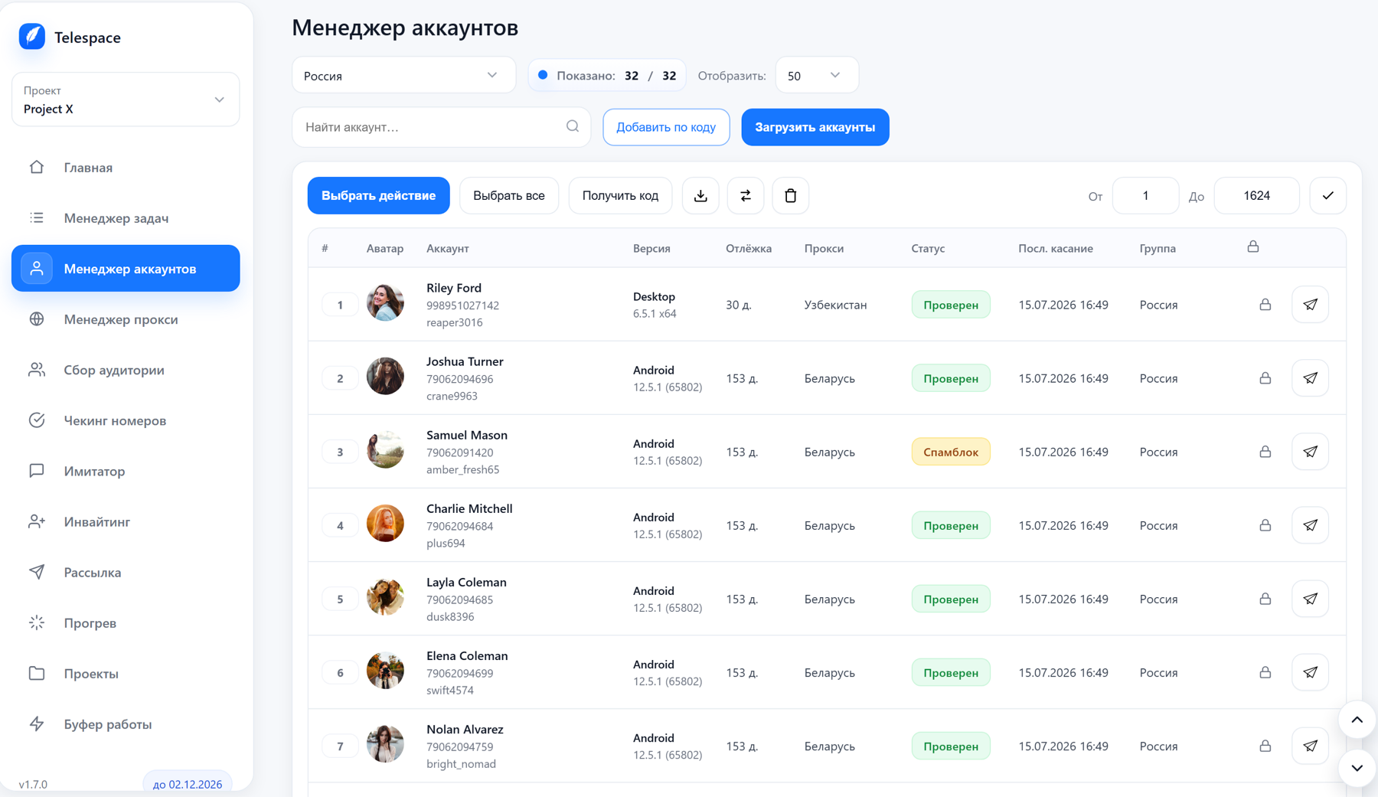The image size is (1378, 797).
Task: Open Менеджер аккаунтов in sidebar
Action: click(126, 268)
